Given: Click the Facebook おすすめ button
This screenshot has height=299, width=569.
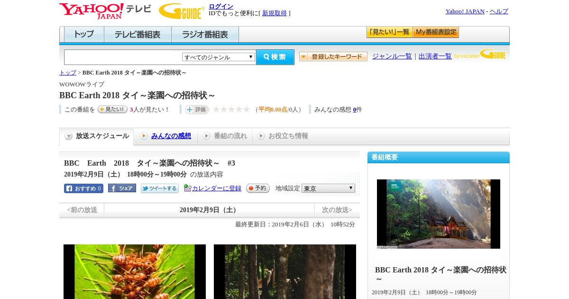Looking at the screenshot, I should [83, 188].
